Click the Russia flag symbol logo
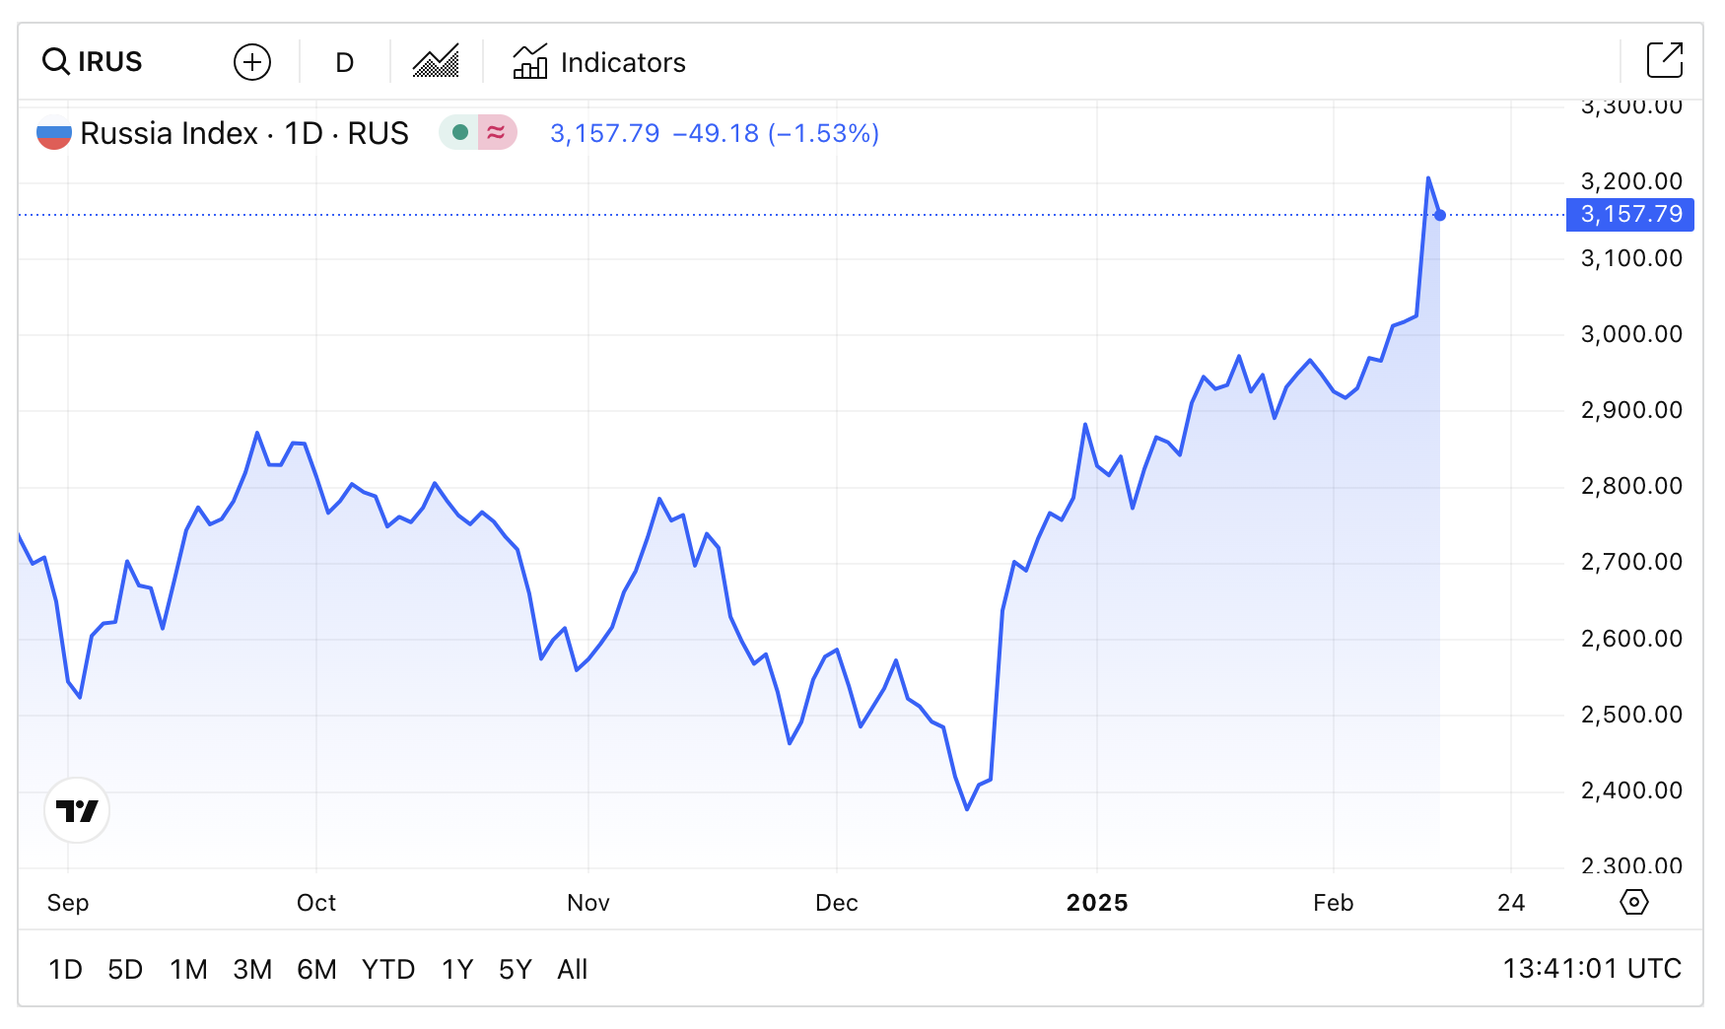Viewport: 1725px width, 1029px height. click(x=54, y=133)
